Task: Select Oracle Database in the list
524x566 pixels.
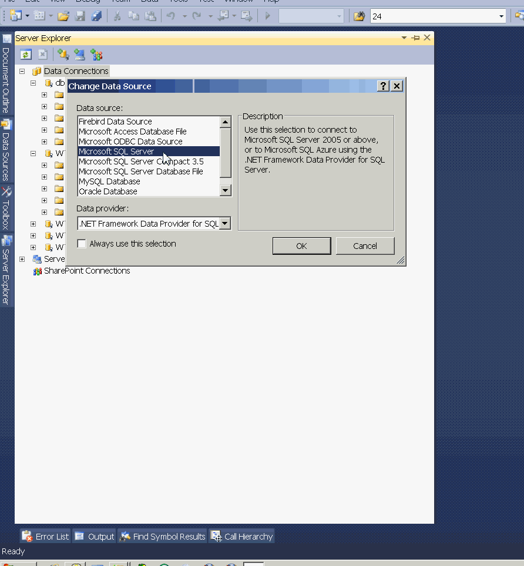Action: 149,191
